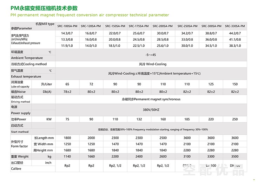Click the ambient temperature value '-5~+45'

click(151, 55)
